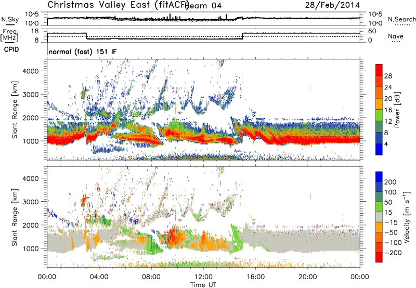Click the 'N.Sky' legend label
416x288 pixels.
pyautogui.click(x=10, y=19)
